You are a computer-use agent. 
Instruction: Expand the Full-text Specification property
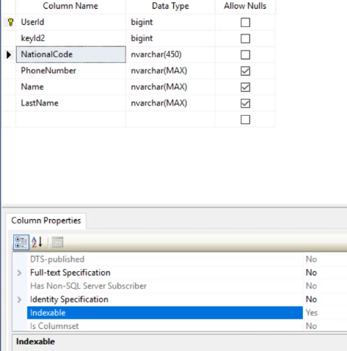pyautogui.click(x=19, y=273)
